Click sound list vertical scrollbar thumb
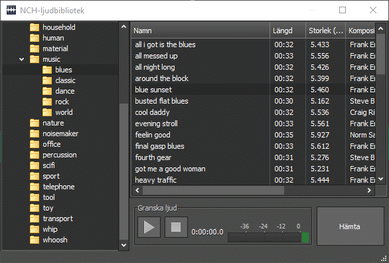The image size is (389, 263). (380, 54)
